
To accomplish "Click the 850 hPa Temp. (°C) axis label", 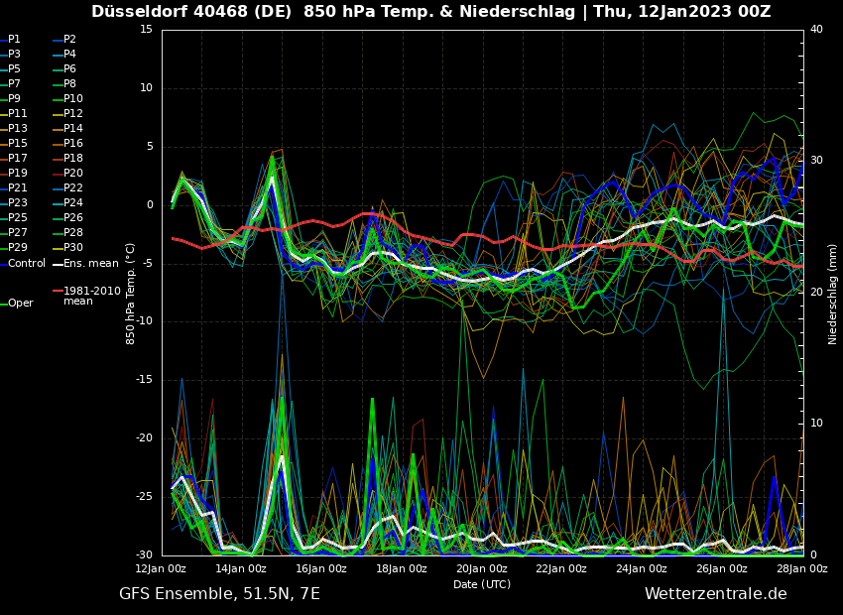I will (x=130, y=294).
